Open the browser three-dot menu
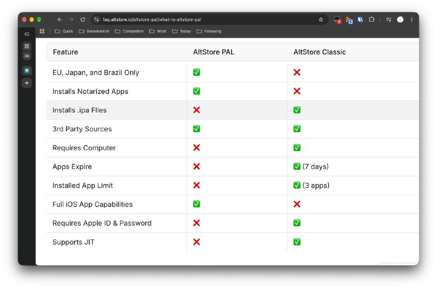 point(412,20)
